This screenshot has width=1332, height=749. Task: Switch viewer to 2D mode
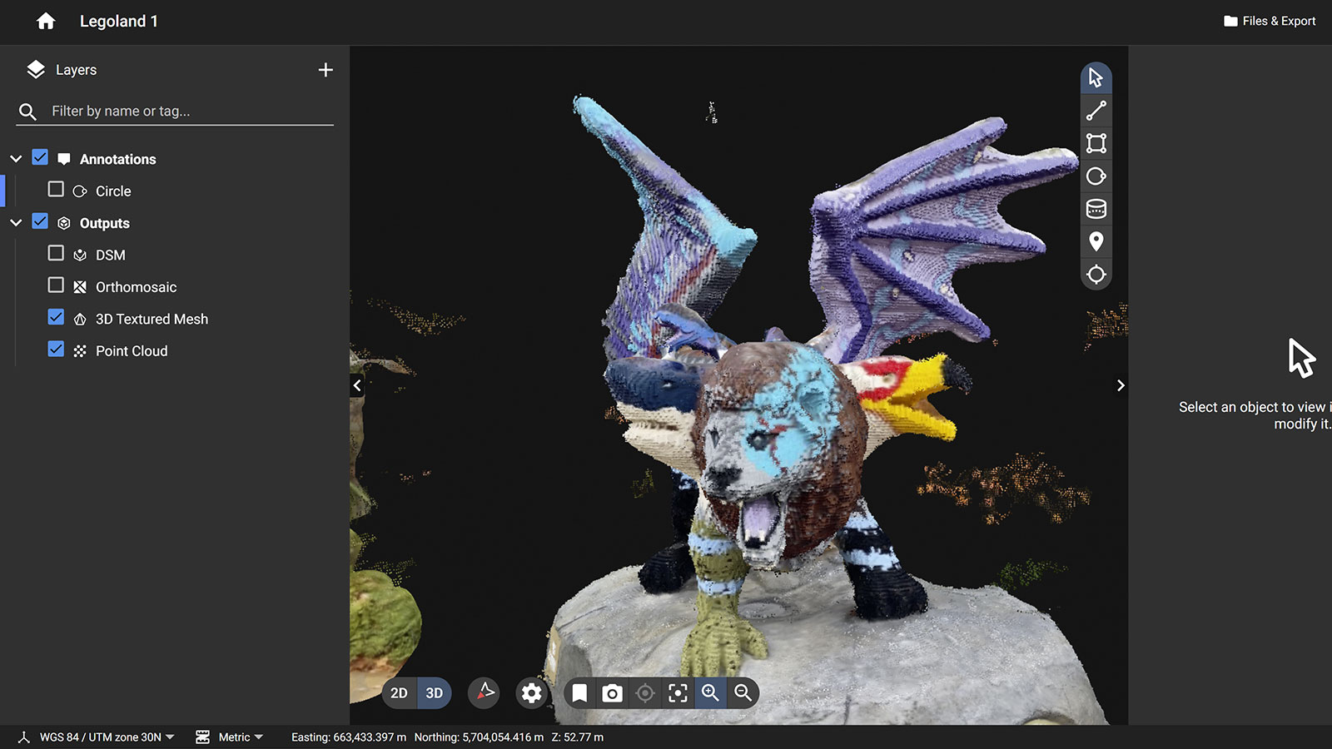[x=399, y=693]
